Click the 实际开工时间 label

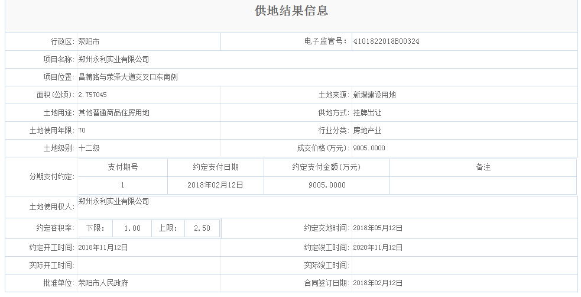pyautogui.click(x=52, y=265)
